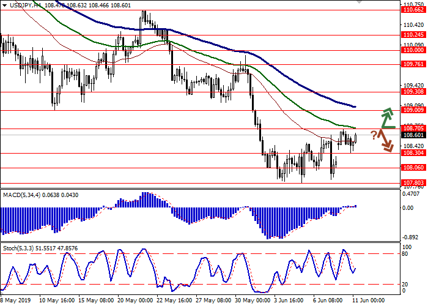428x306 pixels.
Task: Select the 108.304 support level label
Action: 413,154
